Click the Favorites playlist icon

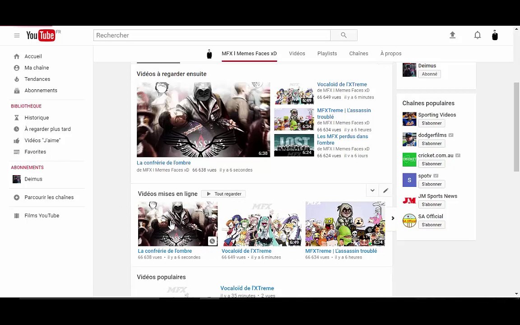click(17, 152)
